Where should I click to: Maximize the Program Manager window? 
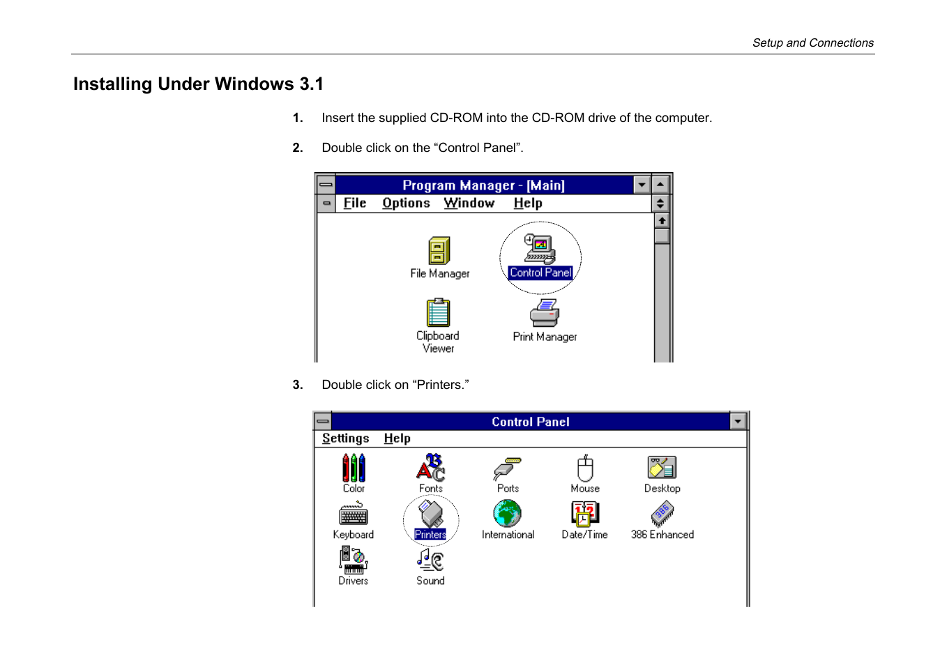[660, 185]
